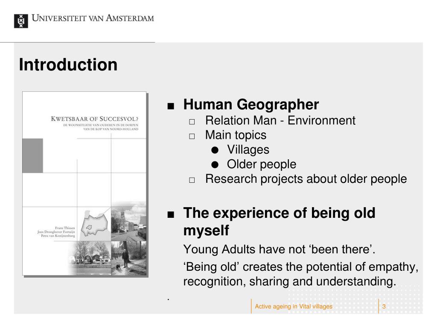
Task: Click the slide number 3 in footer
Action: click(384, 306)
